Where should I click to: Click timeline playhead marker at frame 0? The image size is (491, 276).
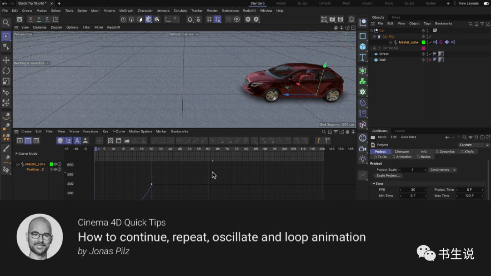pos(96,149)
